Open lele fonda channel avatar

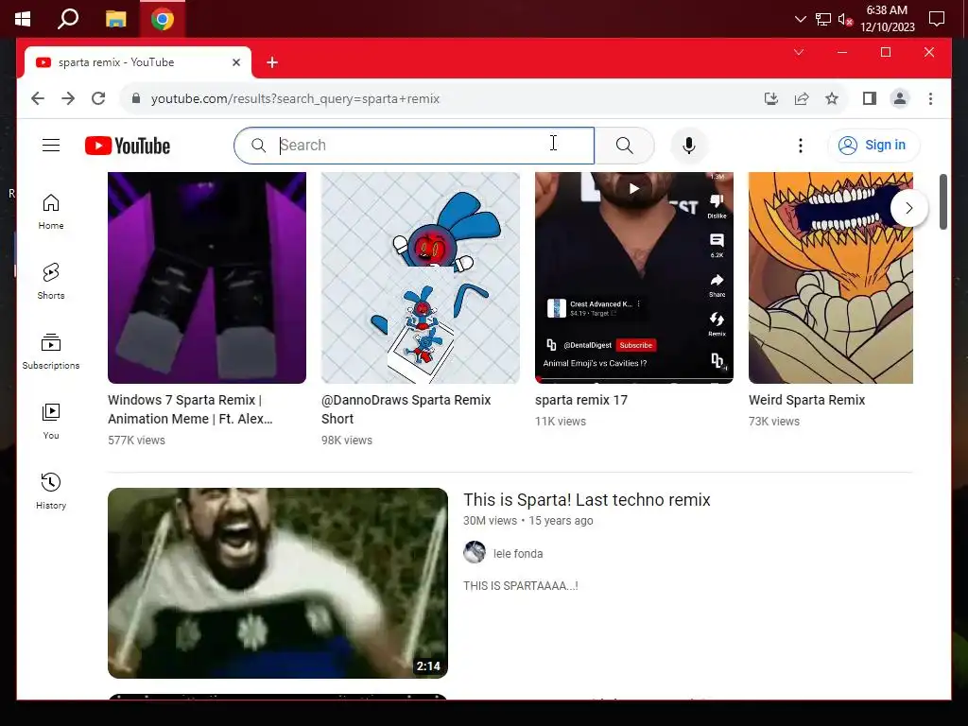tap(475, 552)
